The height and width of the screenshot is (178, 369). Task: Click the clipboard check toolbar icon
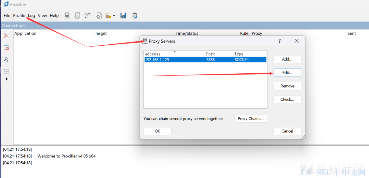pyautogui.click(x=135, y=16)
